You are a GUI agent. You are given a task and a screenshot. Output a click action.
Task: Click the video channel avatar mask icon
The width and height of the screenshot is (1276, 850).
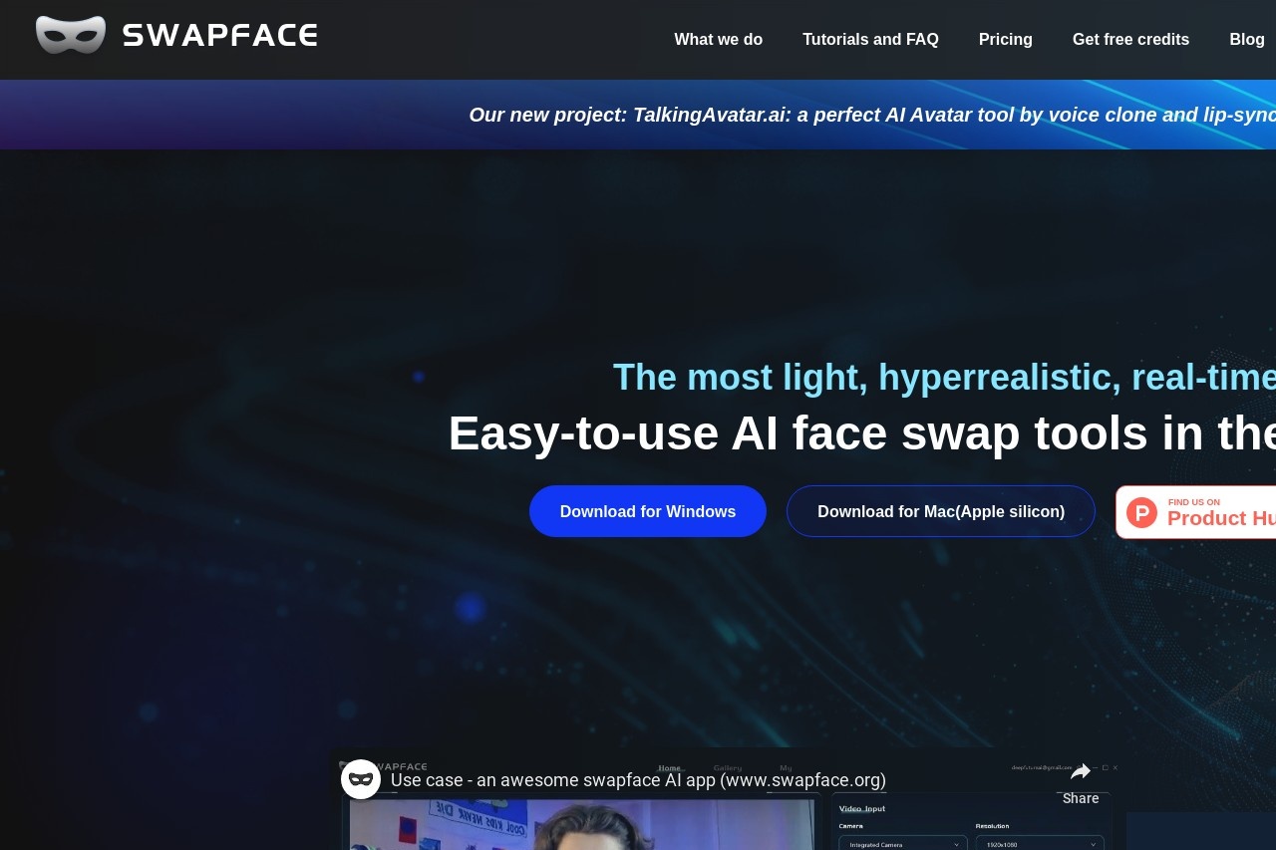[361, 779]
